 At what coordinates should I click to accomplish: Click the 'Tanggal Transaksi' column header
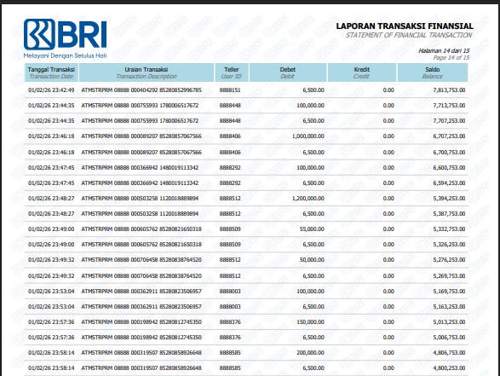tap(51, 72)
